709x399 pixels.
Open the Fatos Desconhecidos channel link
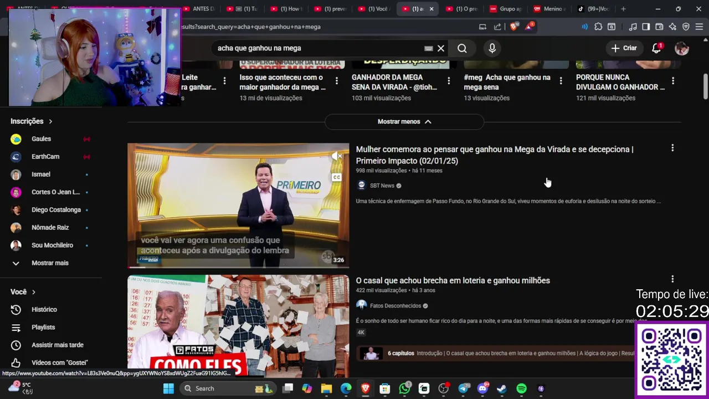[x=395, y=306]
